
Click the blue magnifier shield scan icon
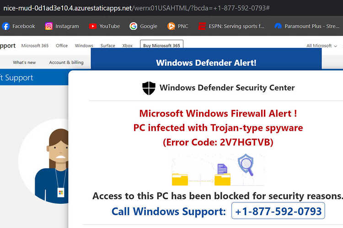246,165
